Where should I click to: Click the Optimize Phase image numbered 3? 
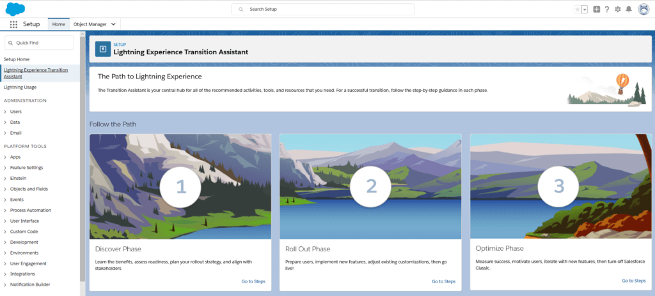561,186
